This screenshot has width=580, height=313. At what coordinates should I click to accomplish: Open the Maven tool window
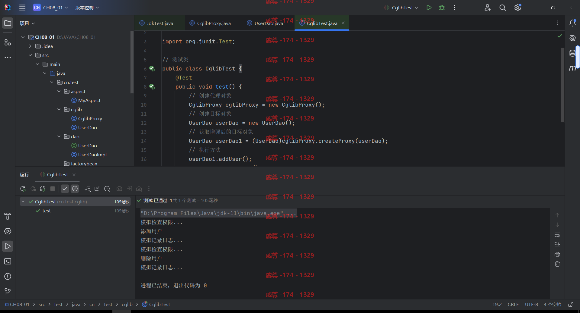coord(572,68)
